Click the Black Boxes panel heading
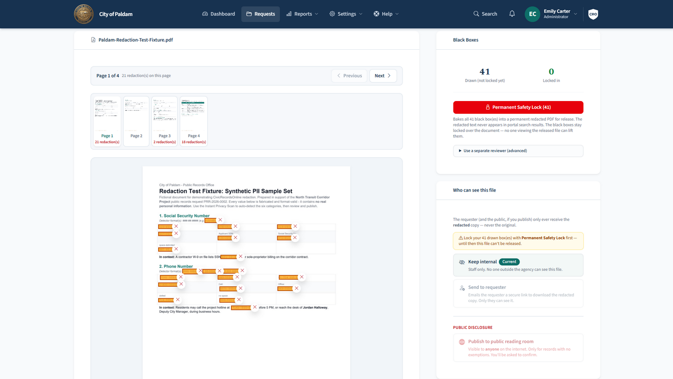This screenshot has width=673, height=379. point(466,40)
